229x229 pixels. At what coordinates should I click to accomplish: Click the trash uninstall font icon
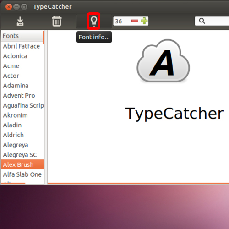pyautogui.click(x=57, y=21)
